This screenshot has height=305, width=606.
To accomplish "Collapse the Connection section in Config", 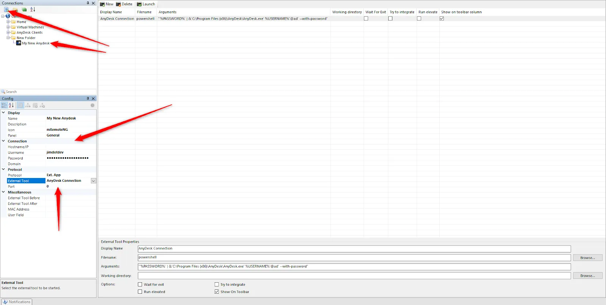I will (3, 141).
